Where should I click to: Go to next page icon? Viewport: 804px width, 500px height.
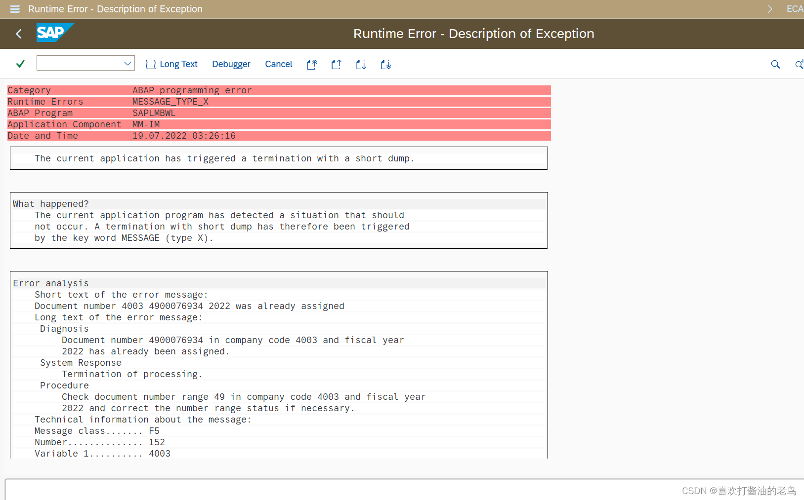[x=361, y=64]
